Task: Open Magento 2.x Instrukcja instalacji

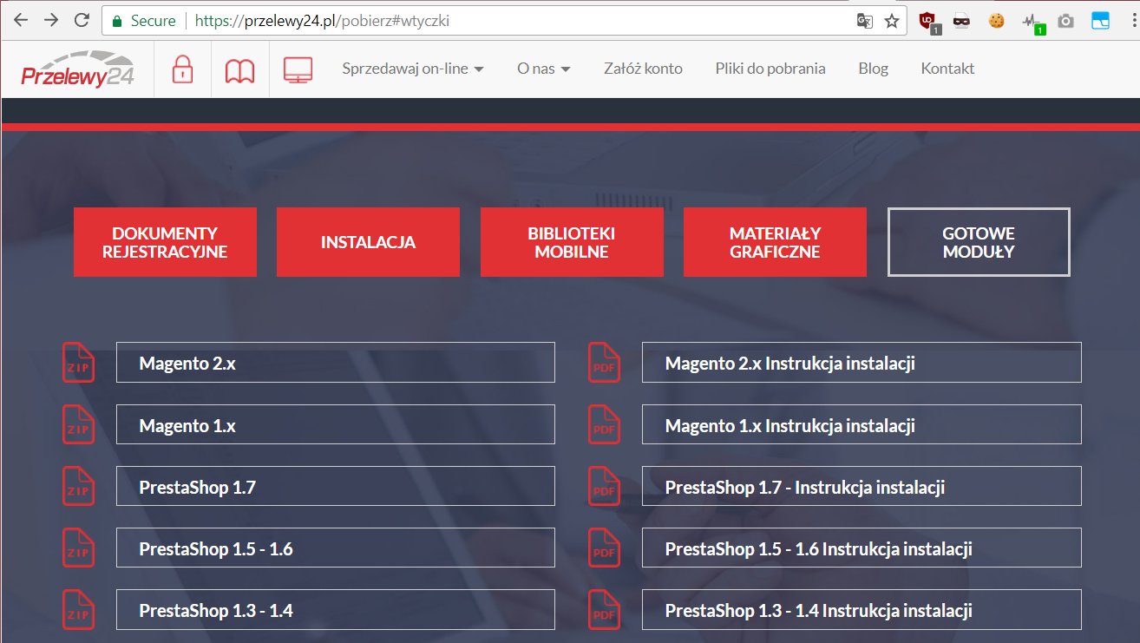Action: tap(862, 363)
